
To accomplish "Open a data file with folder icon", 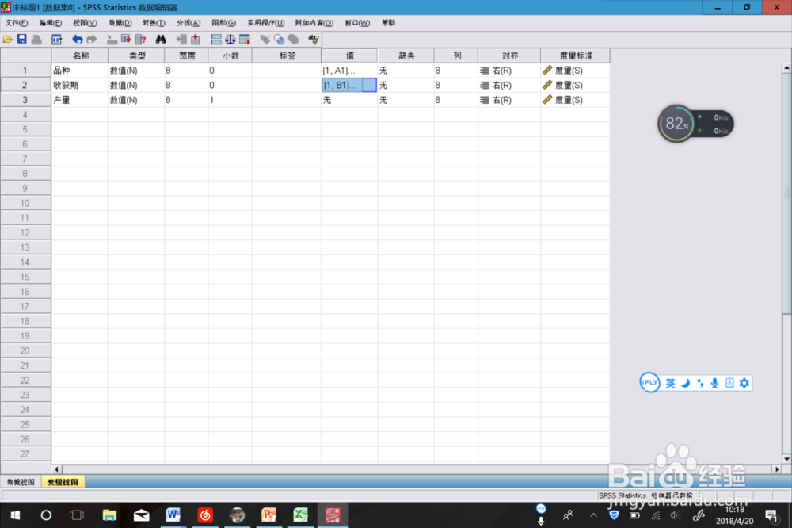I will click(8, 40).
